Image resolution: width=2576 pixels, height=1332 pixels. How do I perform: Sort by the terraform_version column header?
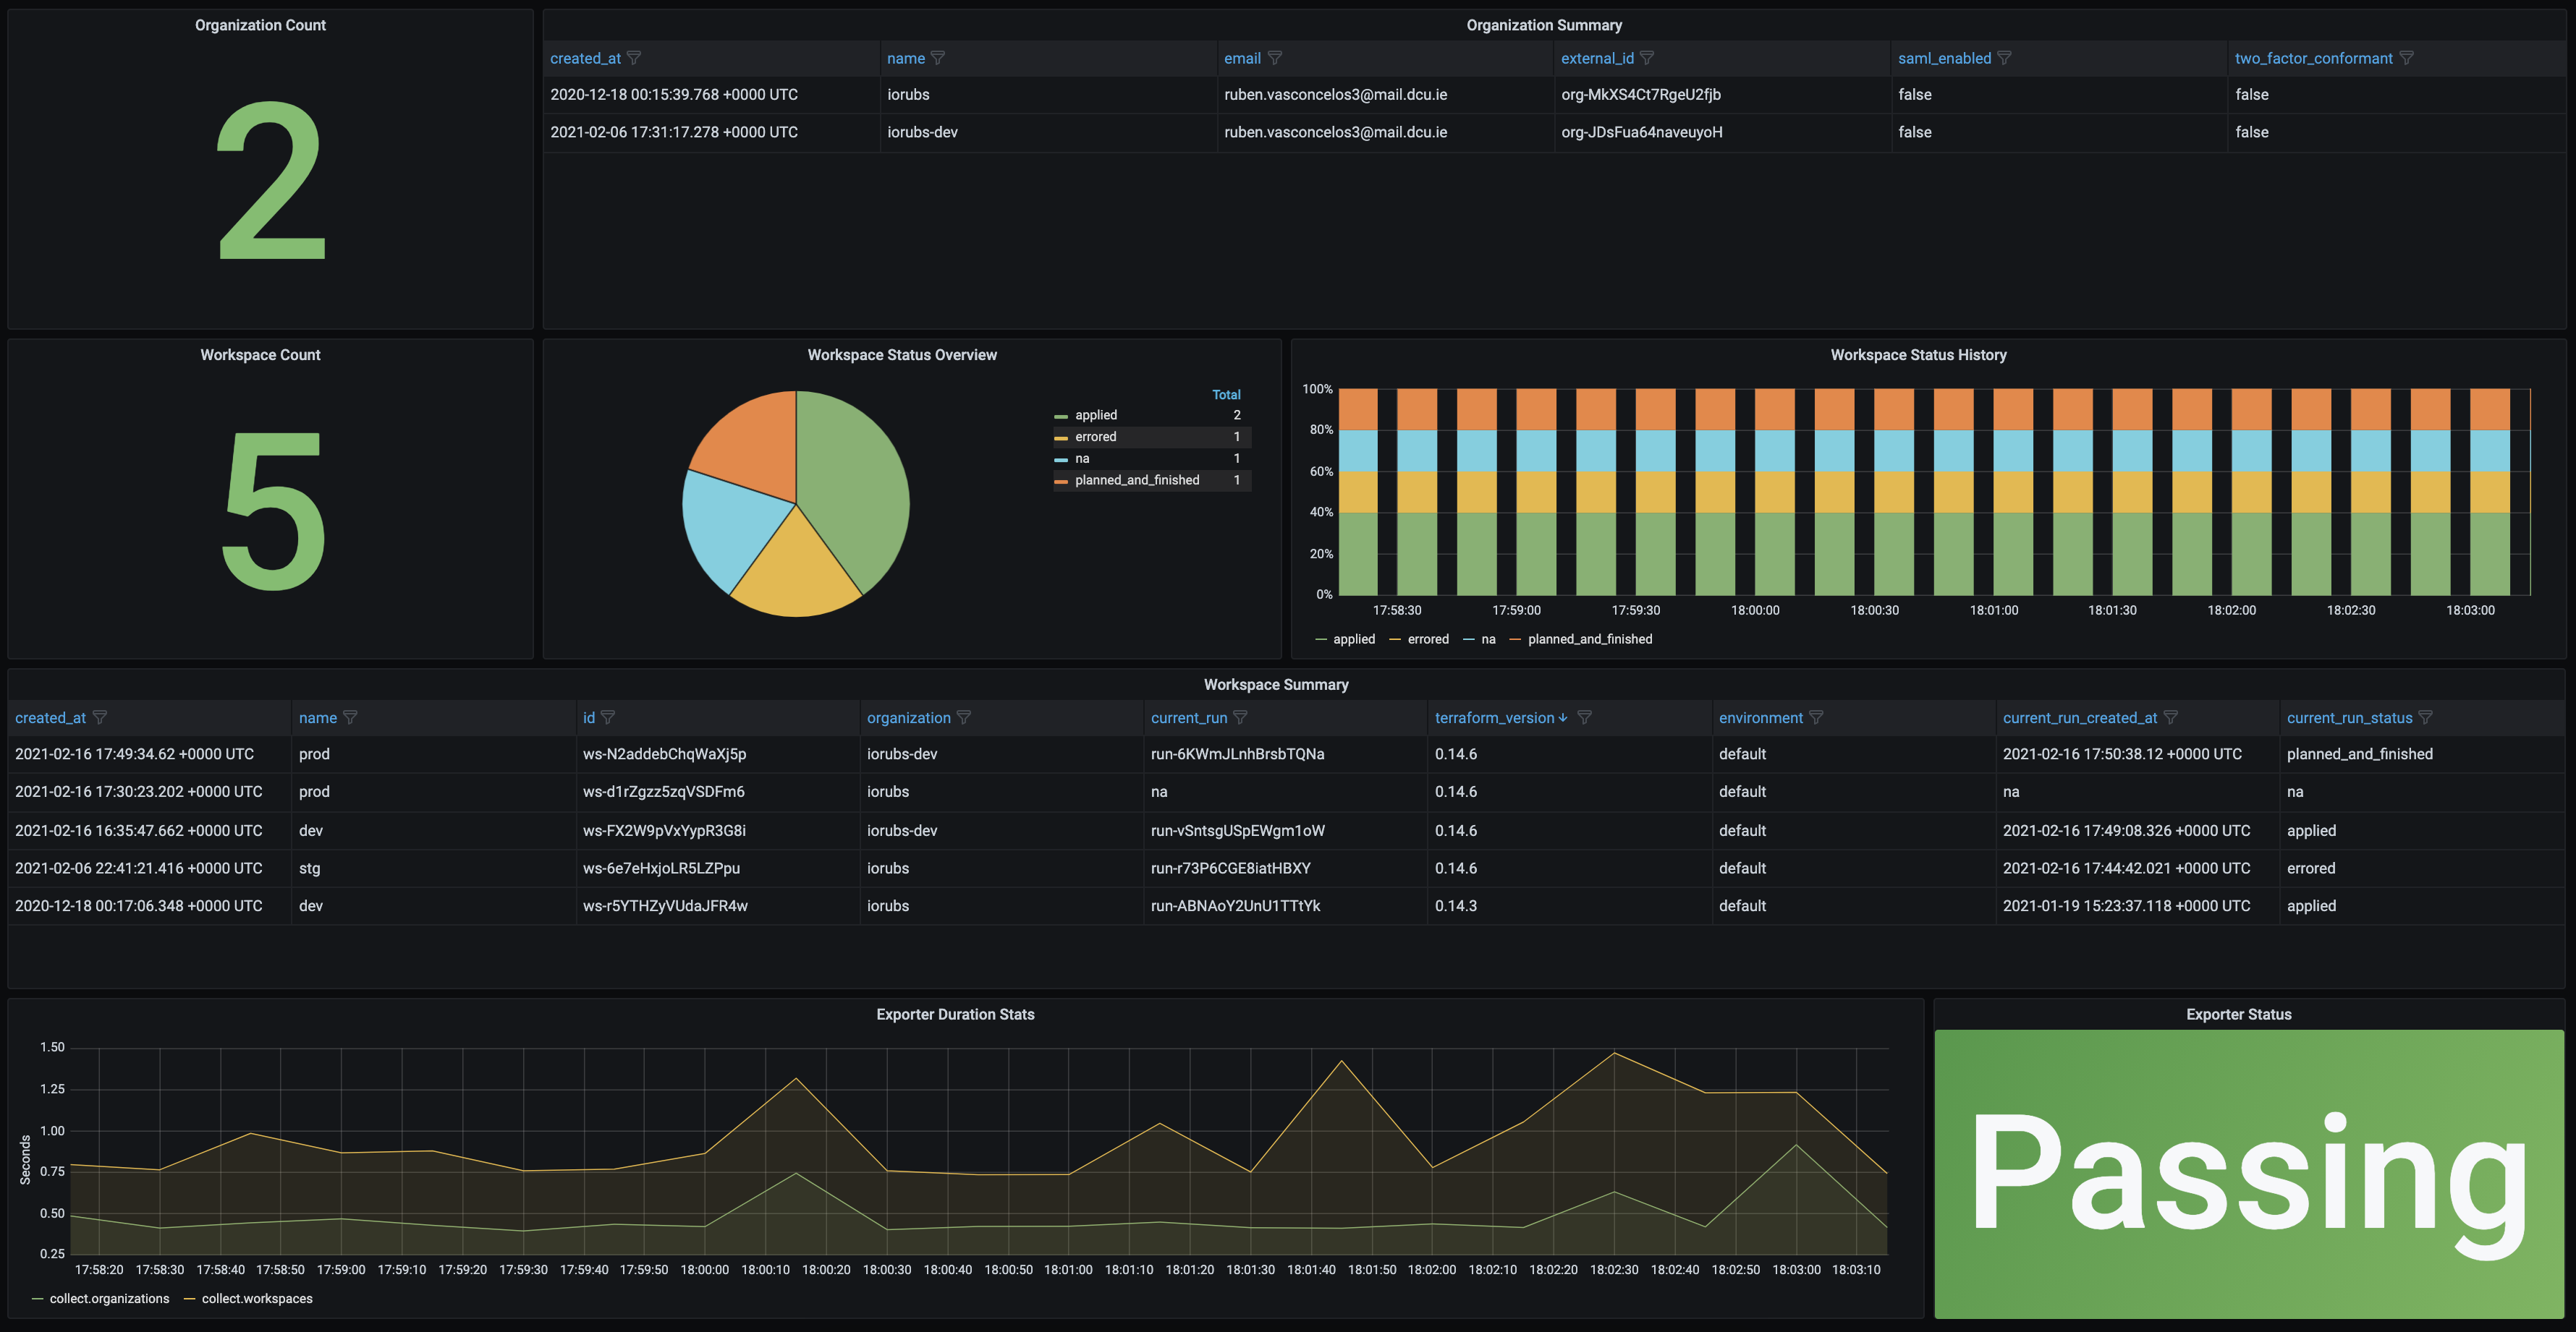[x=1494, y=717]
